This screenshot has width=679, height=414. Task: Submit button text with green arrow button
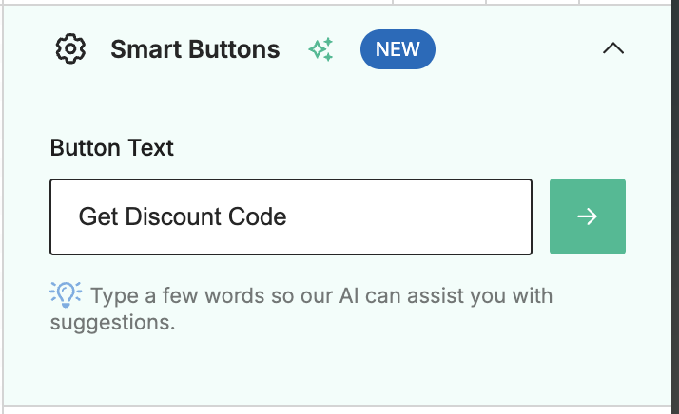click(587, 216)
